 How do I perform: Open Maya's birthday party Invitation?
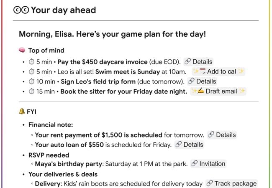(208, 164)
